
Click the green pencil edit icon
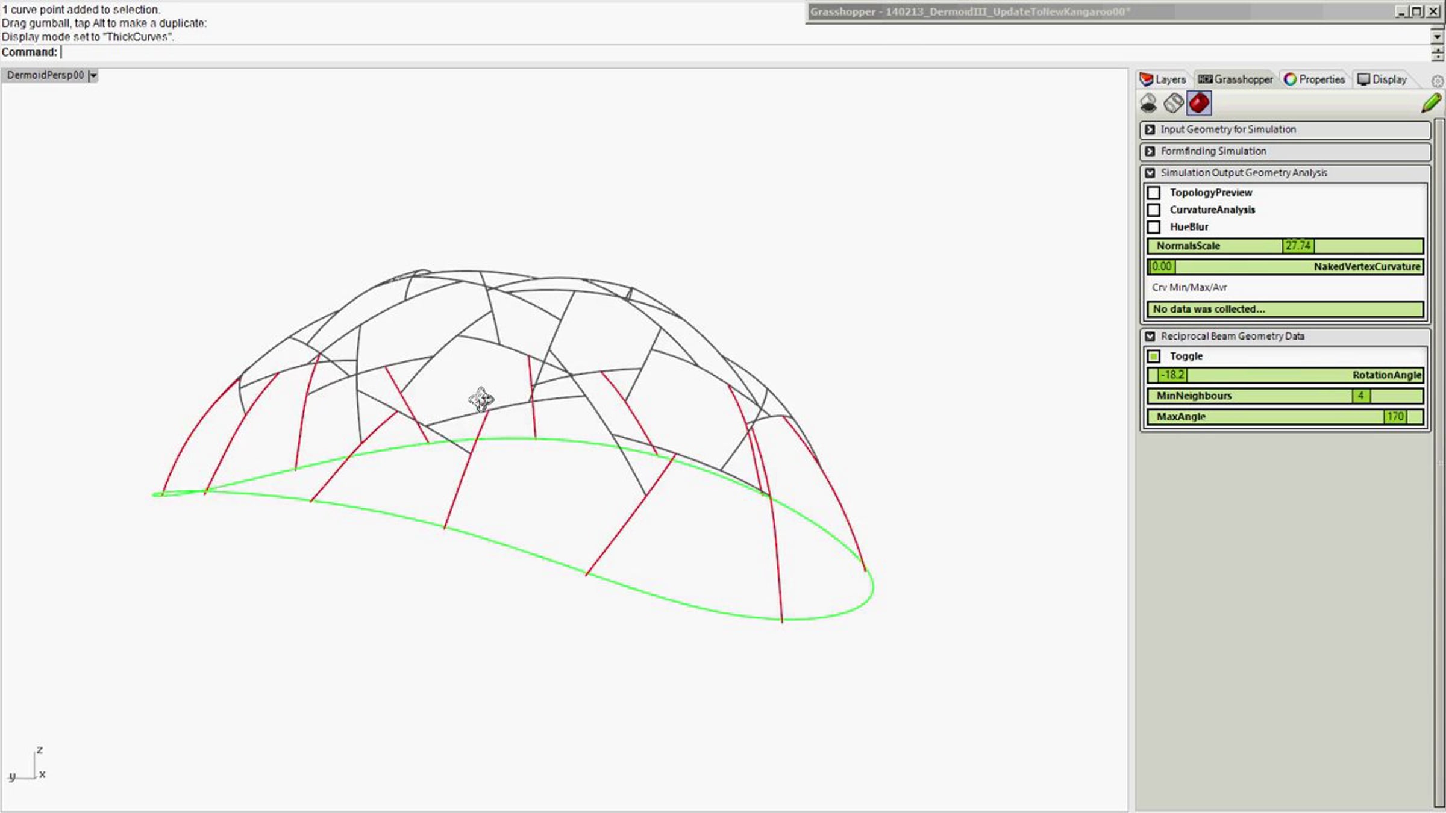[1431, 103]
